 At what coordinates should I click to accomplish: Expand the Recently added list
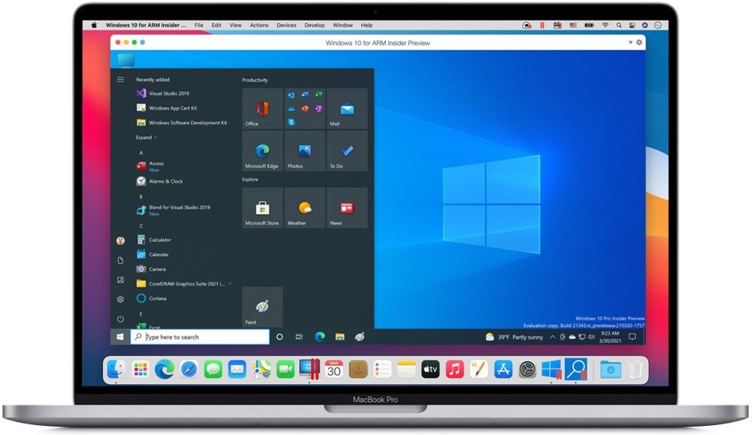click(x=146, y=138)
